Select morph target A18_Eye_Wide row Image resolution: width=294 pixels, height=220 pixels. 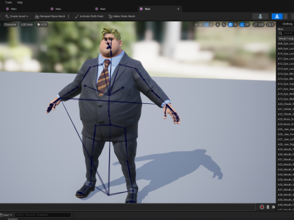(x=285, y=94)
